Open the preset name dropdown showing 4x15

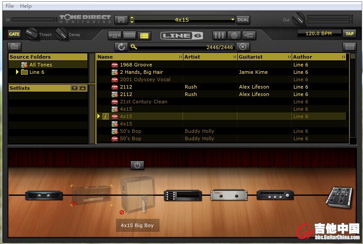pyautogui.click(x=233, y=20)
